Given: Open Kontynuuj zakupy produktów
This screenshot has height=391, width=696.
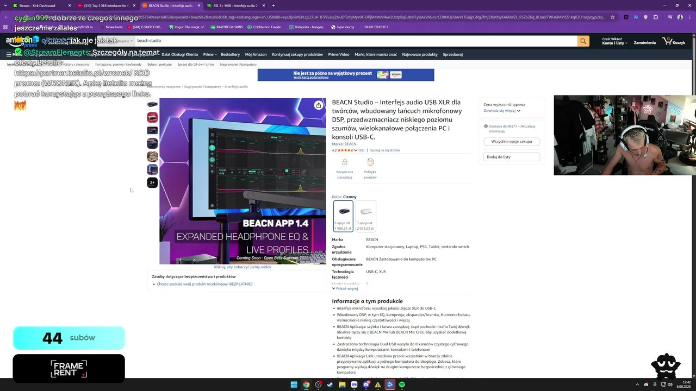Looking at the screenshot, I should click(x=297, y=54).
